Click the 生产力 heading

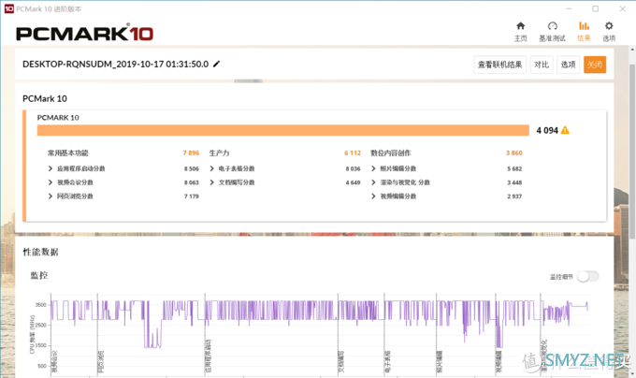(219, 153)
